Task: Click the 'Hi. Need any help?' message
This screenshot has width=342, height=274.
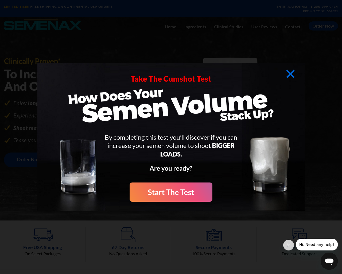Action: 317,245
